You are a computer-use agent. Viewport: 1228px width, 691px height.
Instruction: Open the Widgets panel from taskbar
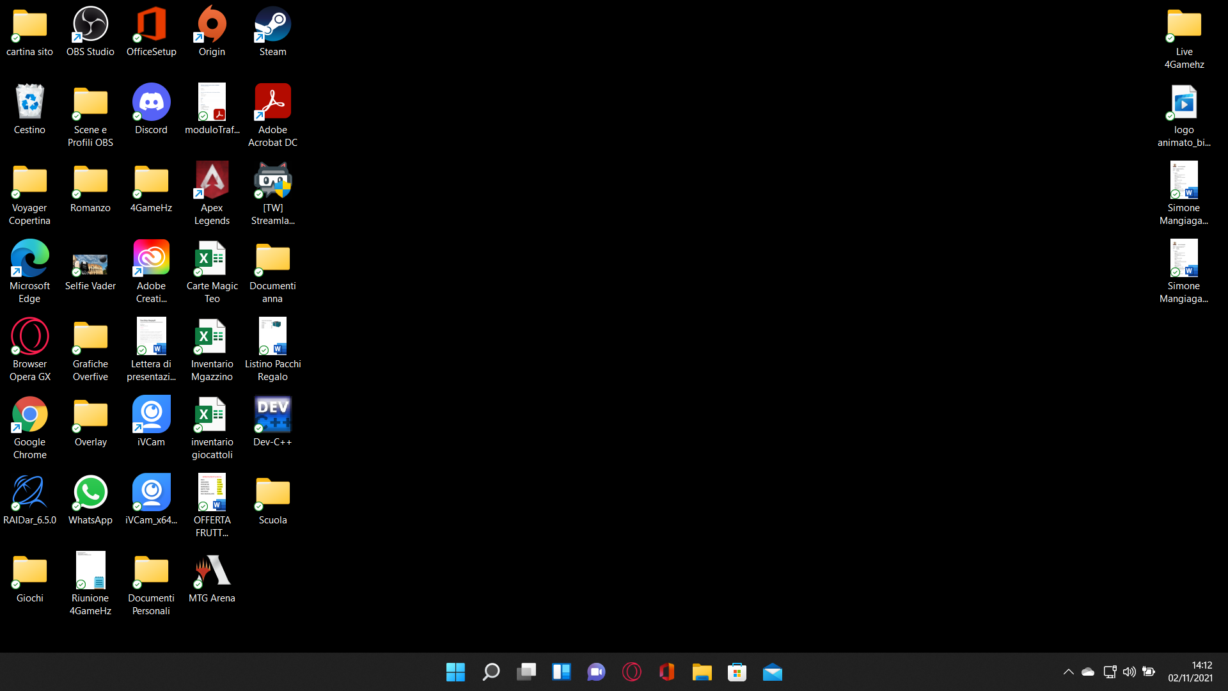click(x=561, y=672)
